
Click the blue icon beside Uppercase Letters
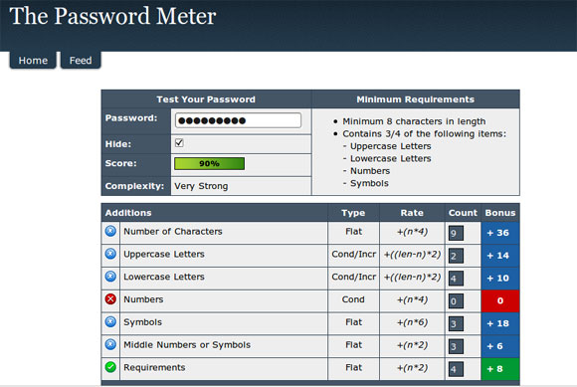pos(110,254)
